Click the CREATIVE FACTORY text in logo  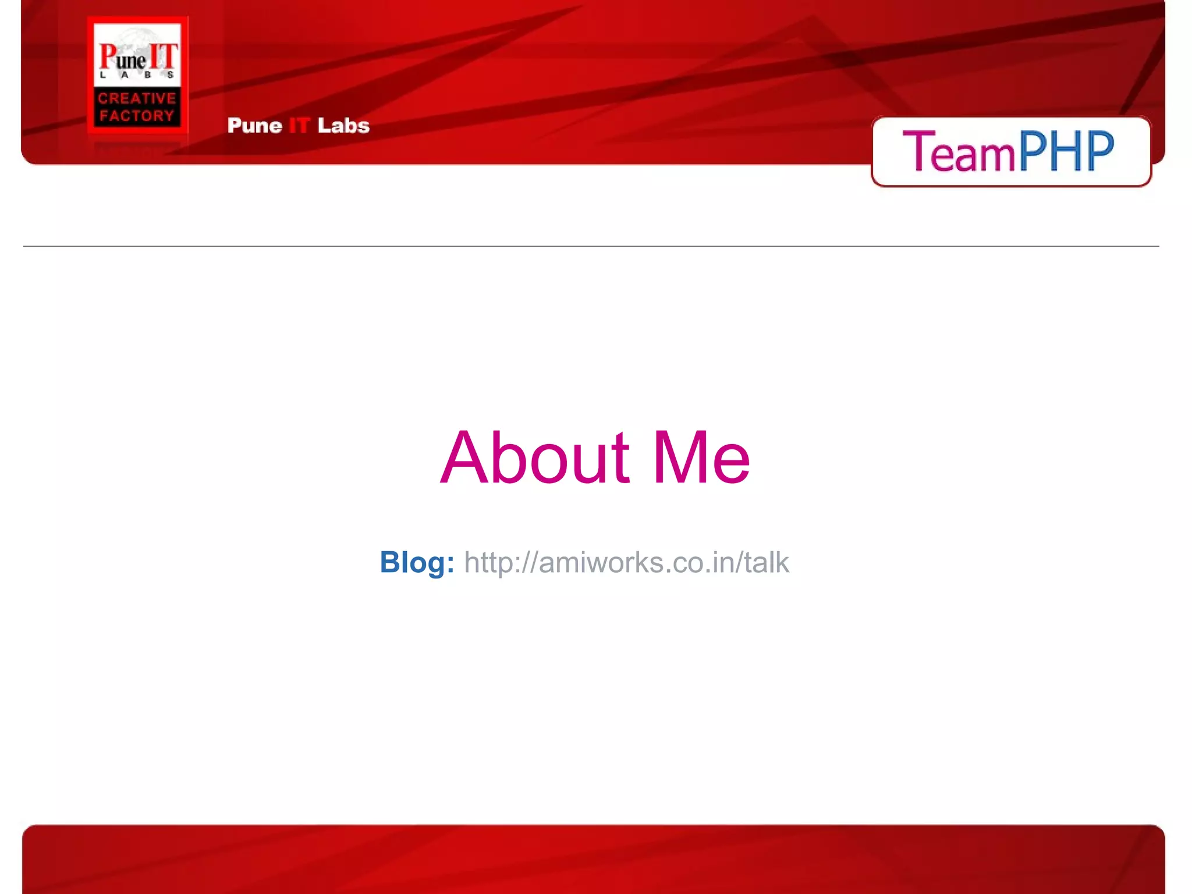137,107
